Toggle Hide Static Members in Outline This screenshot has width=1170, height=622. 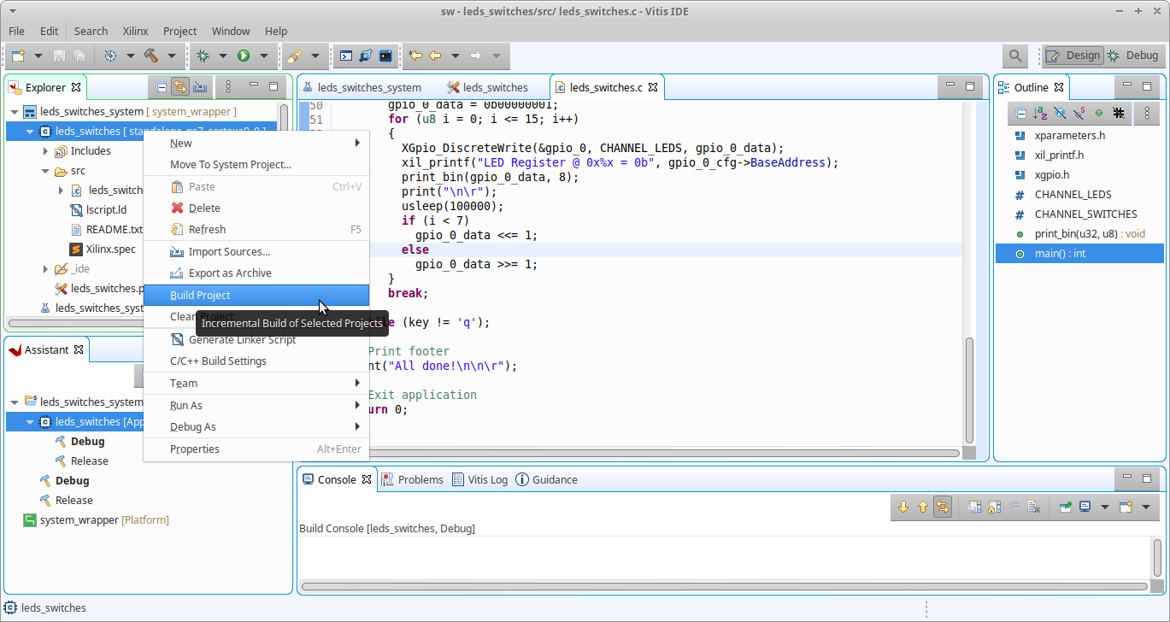[x=1079, y=113]
